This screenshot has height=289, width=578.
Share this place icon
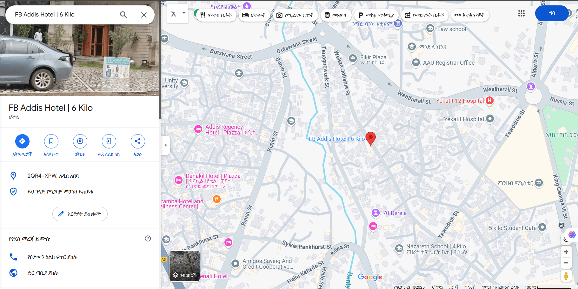click(138, 141)
